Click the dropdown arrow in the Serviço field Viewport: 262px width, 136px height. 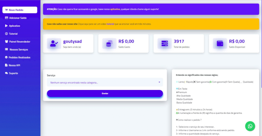[159, 82]
